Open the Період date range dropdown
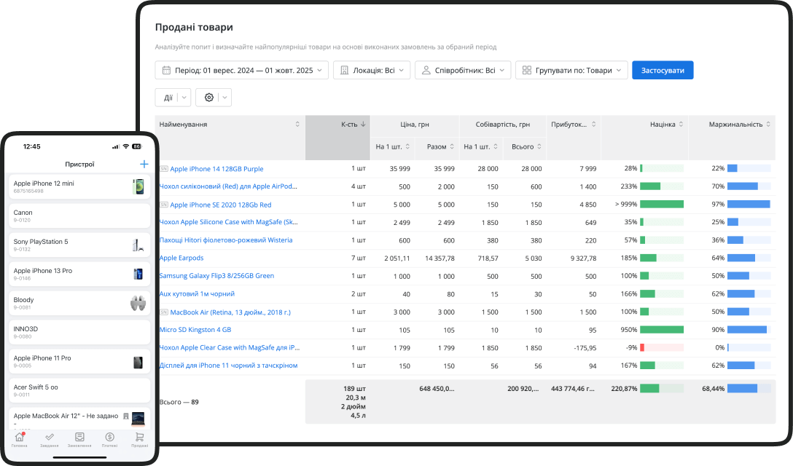 point(241,71)
